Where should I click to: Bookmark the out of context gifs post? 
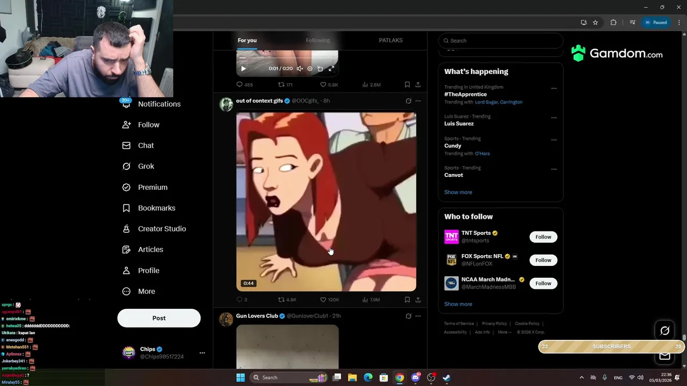(407, 300)
